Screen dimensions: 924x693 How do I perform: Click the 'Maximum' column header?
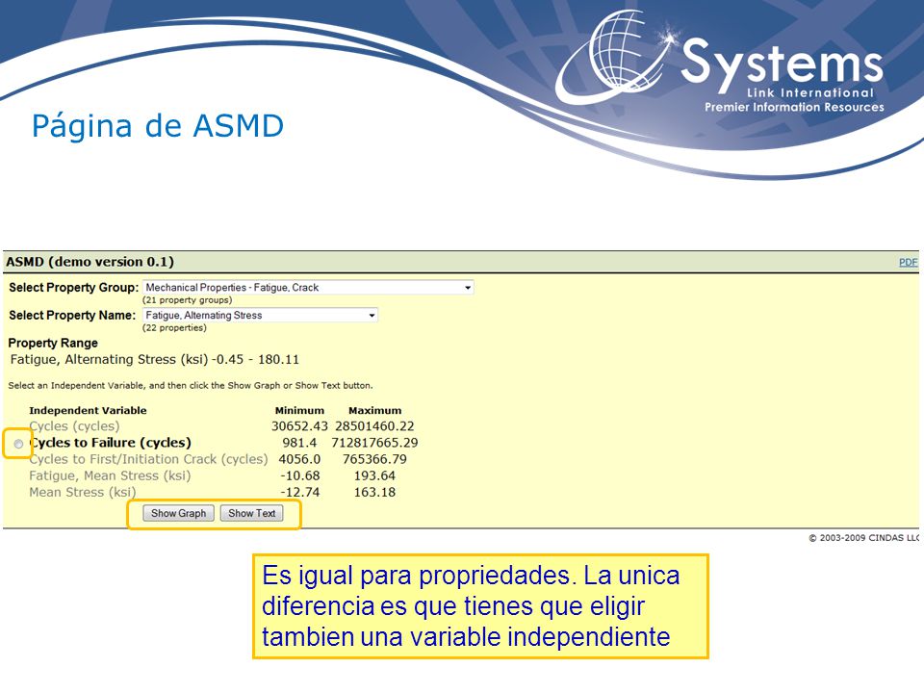(x=374, y=411)
